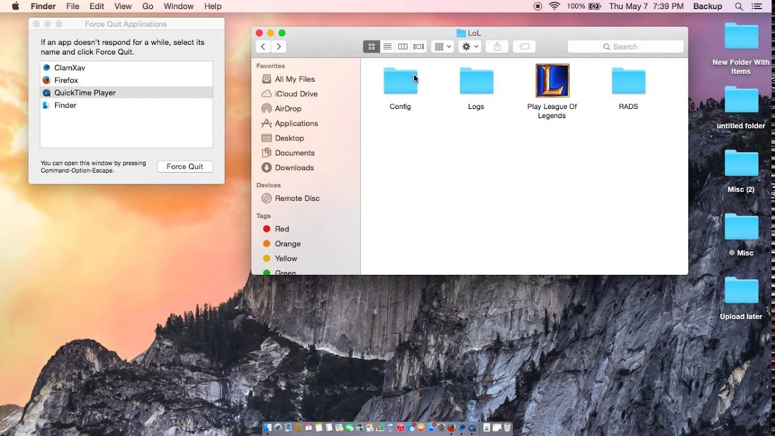Go back in Finder window
775x436 pixels.
tap(263, 47)
